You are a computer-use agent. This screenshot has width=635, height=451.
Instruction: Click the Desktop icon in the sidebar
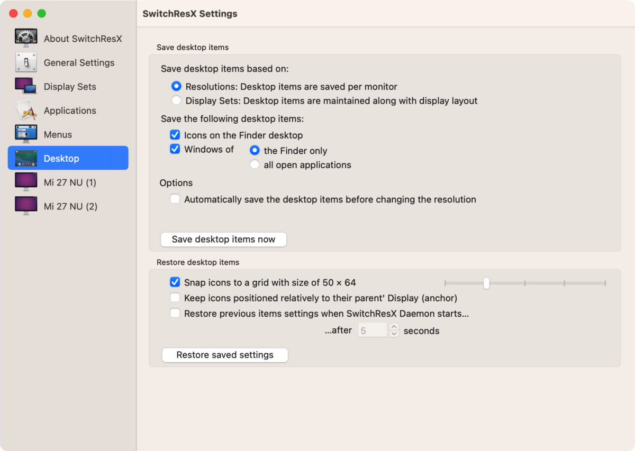point(26,158)
